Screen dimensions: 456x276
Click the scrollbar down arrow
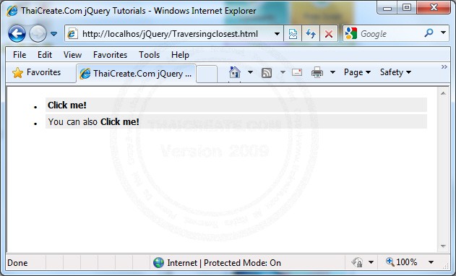443,246
